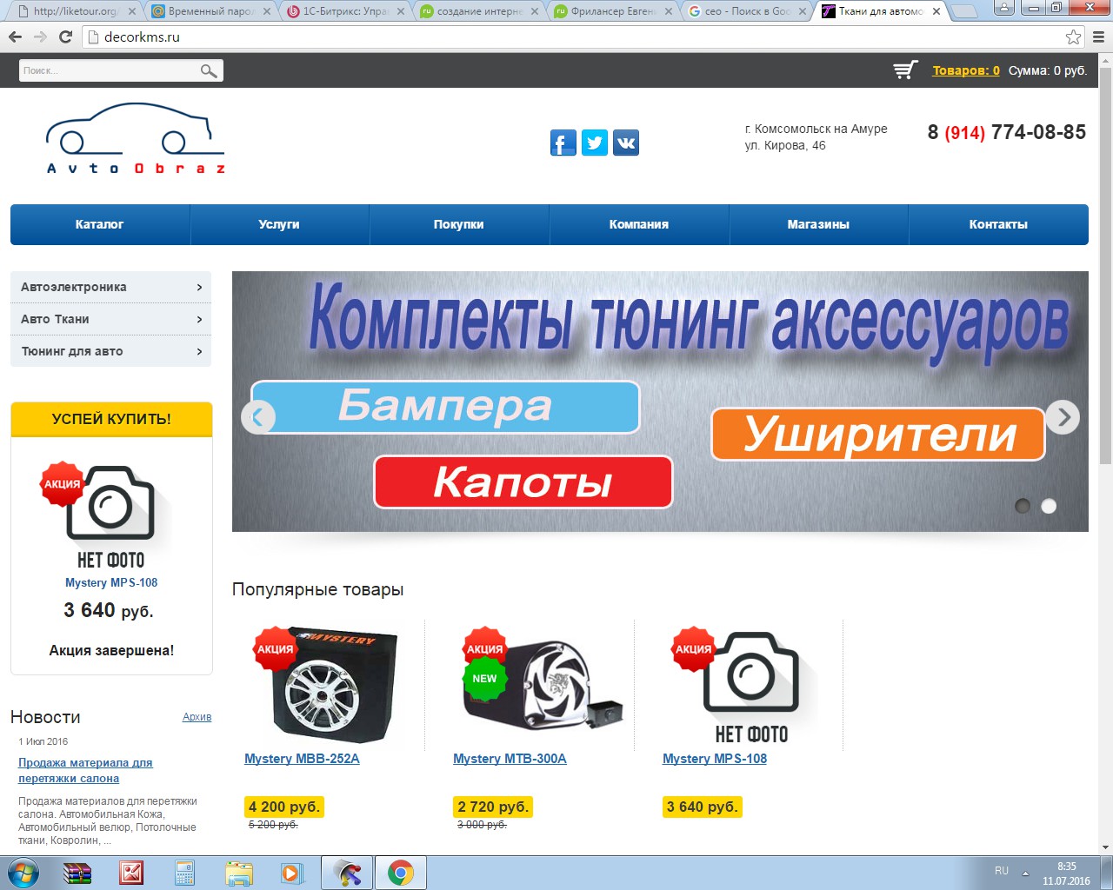This screenshot has height=890, width=1113.
Task: Switch to Фрилансер Евгений browser tab
Action: click(x=612, y=11)
